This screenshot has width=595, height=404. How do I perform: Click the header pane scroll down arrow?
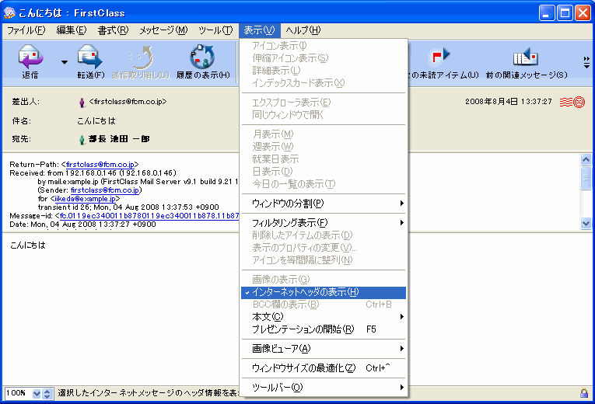point(586,223)
